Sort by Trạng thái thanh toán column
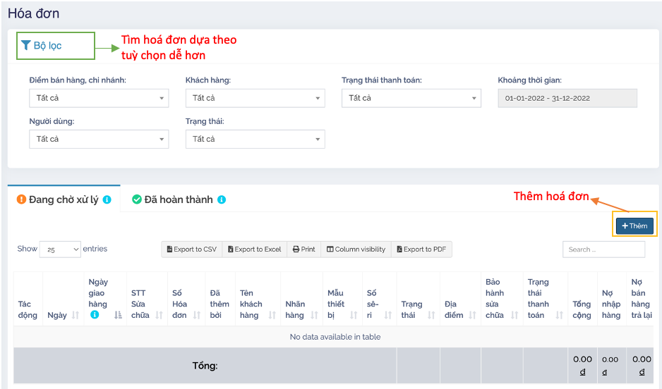 [x=560, y=315]
